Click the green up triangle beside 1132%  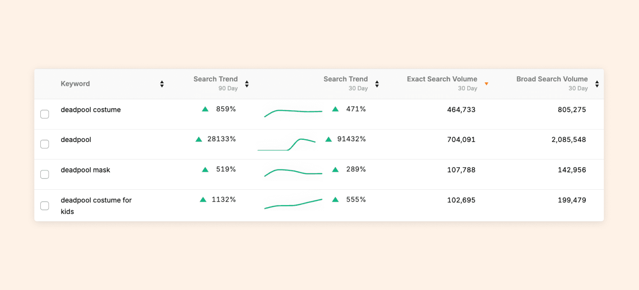[203, 199]
